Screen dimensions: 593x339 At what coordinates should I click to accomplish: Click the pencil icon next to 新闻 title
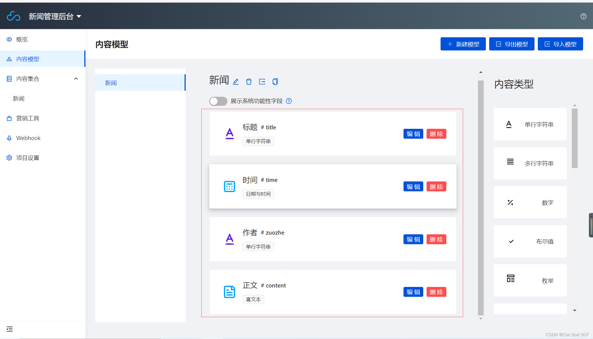(236, 82)
